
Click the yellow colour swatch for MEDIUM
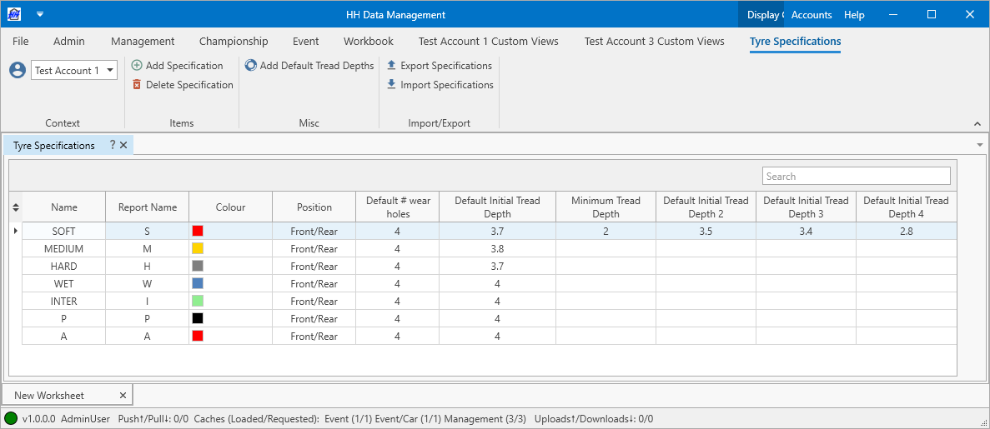click(198, 248)
